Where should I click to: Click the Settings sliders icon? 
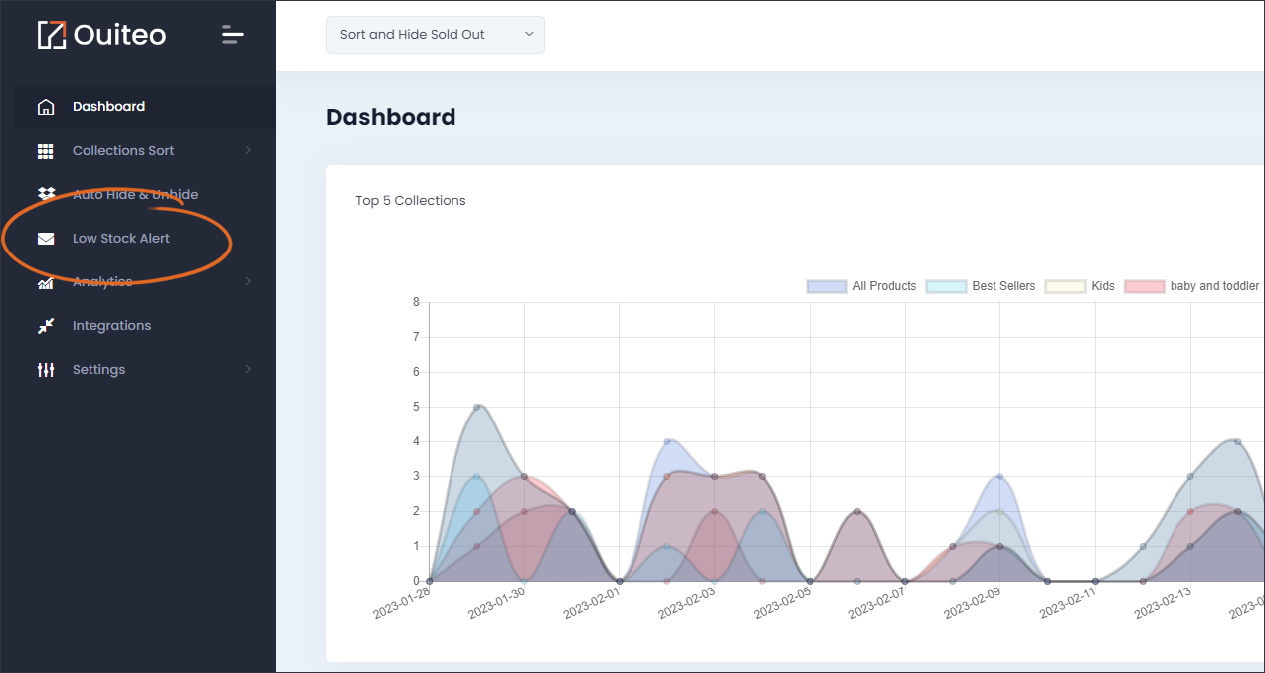tap(46, 370)
